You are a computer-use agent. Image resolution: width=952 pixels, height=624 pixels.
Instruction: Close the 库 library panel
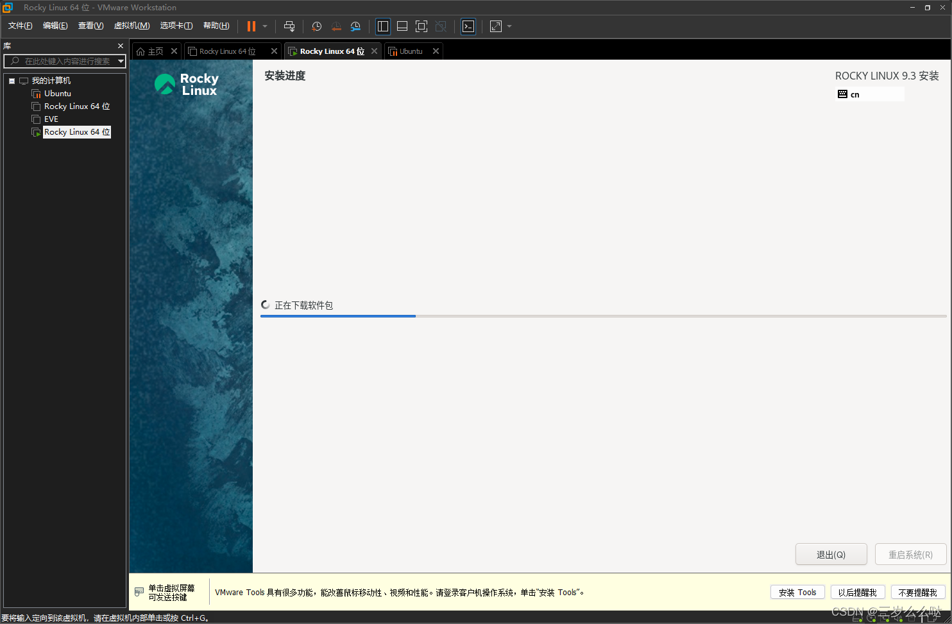120,46
